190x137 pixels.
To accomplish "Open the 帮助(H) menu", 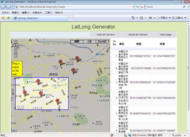I will 59,12.
